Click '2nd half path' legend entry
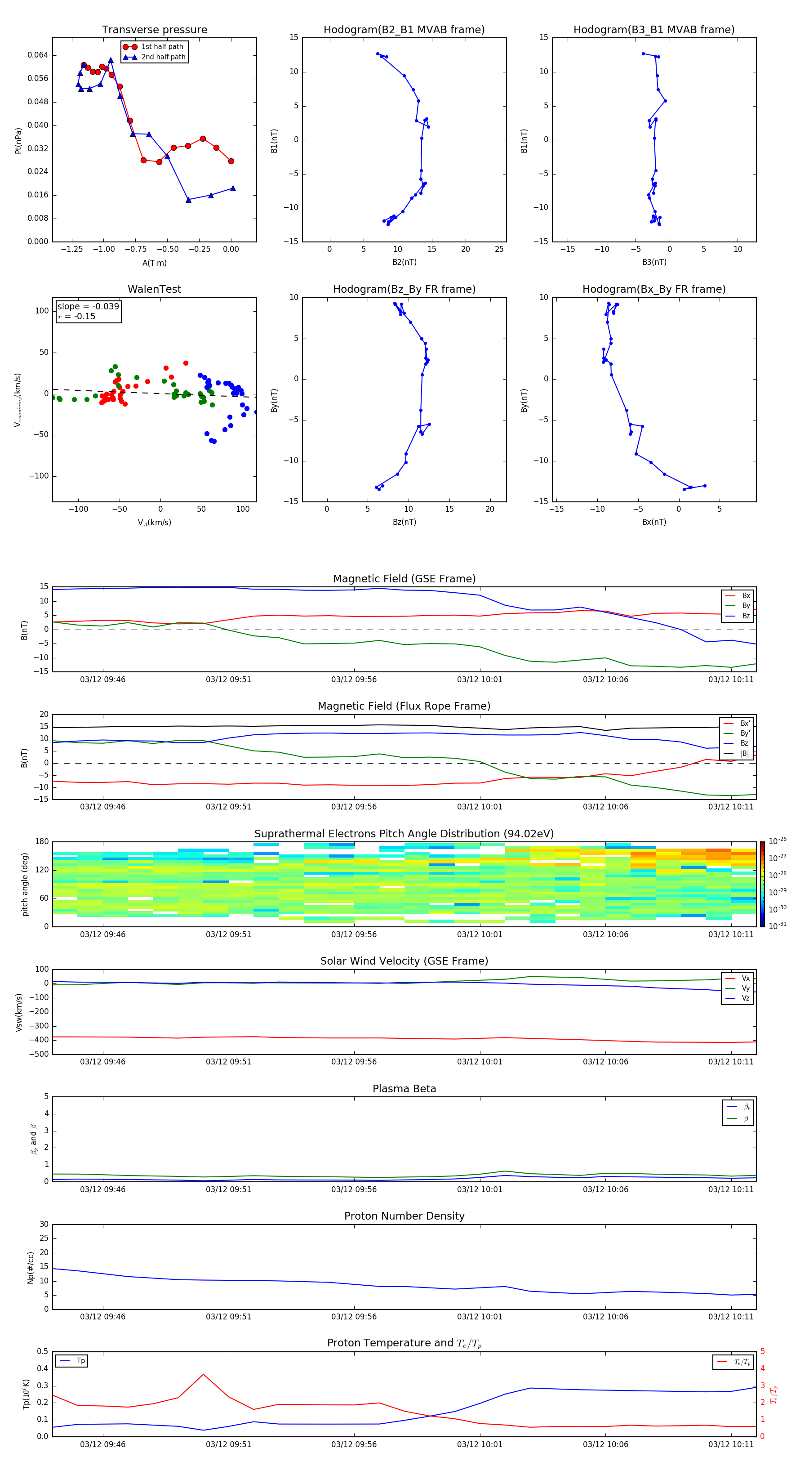Image resolution: width=809 pixels, height=1484 pixels. [x=154, y=57]
